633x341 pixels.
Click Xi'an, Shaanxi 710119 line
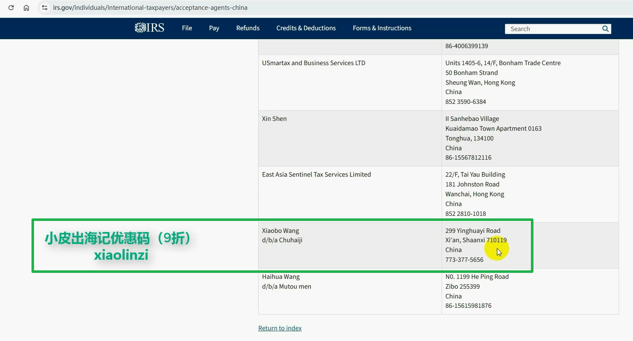point(476,240)
